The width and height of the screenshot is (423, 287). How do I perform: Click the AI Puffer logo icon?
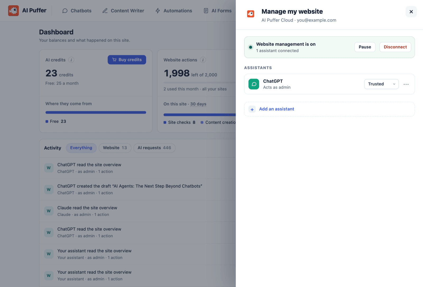13,11
